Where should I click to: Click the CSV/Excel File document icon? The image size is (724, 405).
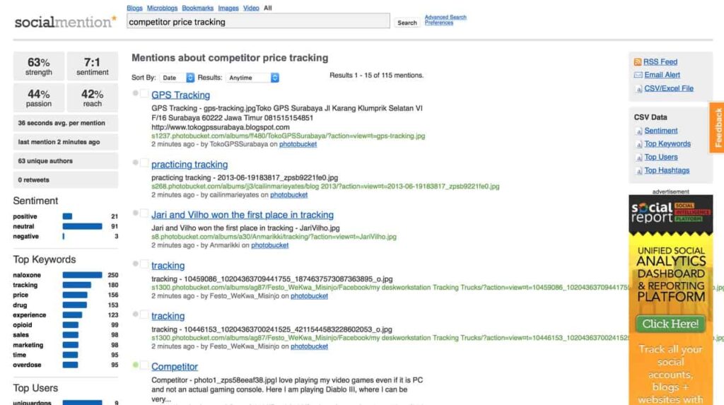pos(638,88)
